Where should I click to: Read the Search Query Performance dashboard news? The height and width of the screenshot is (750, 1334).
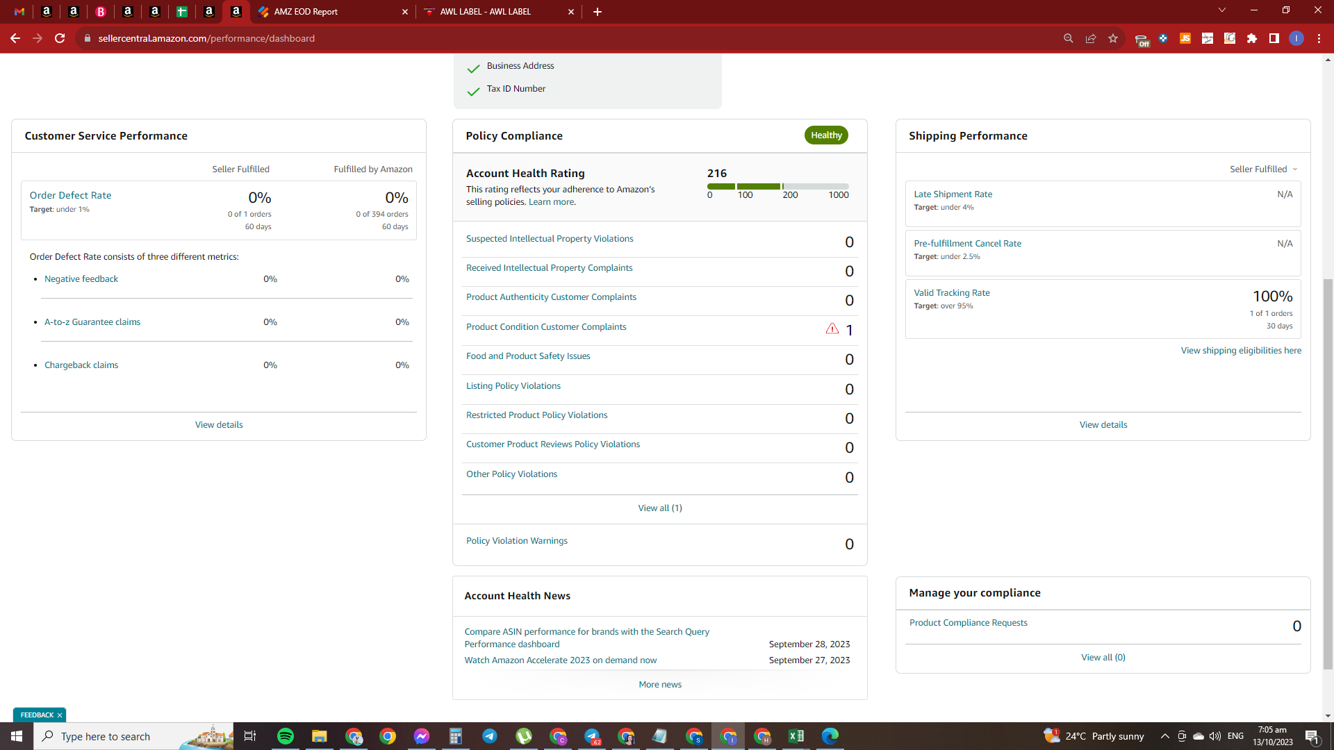click(x=586, y=638)
